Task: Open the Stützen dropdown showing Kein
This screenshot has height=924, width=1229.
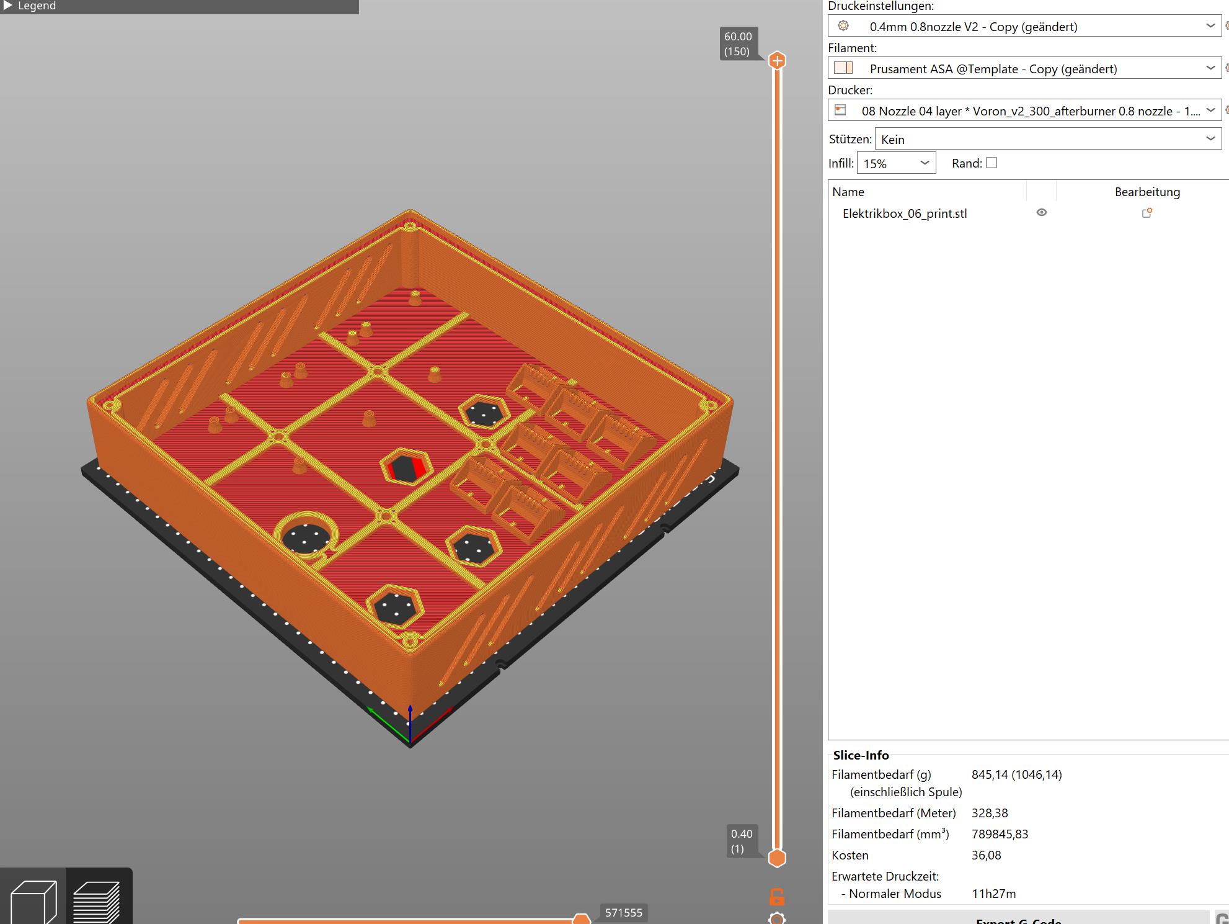Action: [x=1048, y=139]
